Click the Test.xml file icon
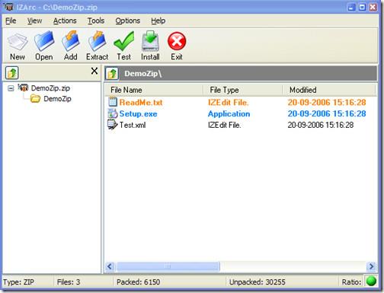Viewport: 384px width, 293px height. (113, 125)
